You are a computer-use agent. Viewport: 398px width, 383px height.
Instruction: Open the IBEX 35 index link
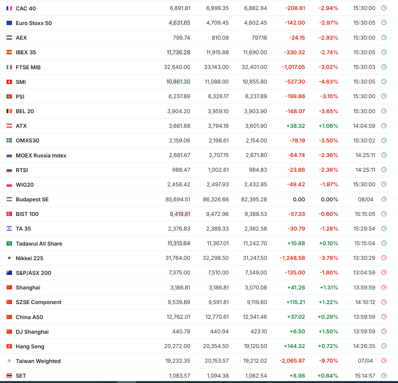26,52
